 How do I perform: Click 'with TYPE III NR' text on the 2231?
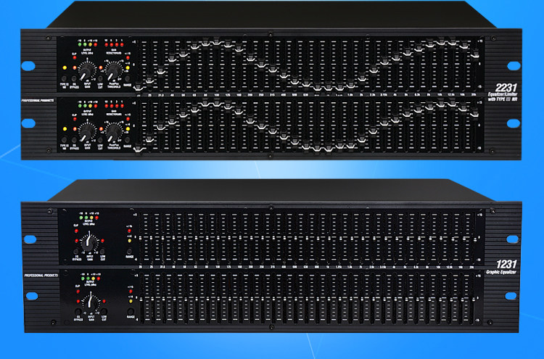point(503,99)
